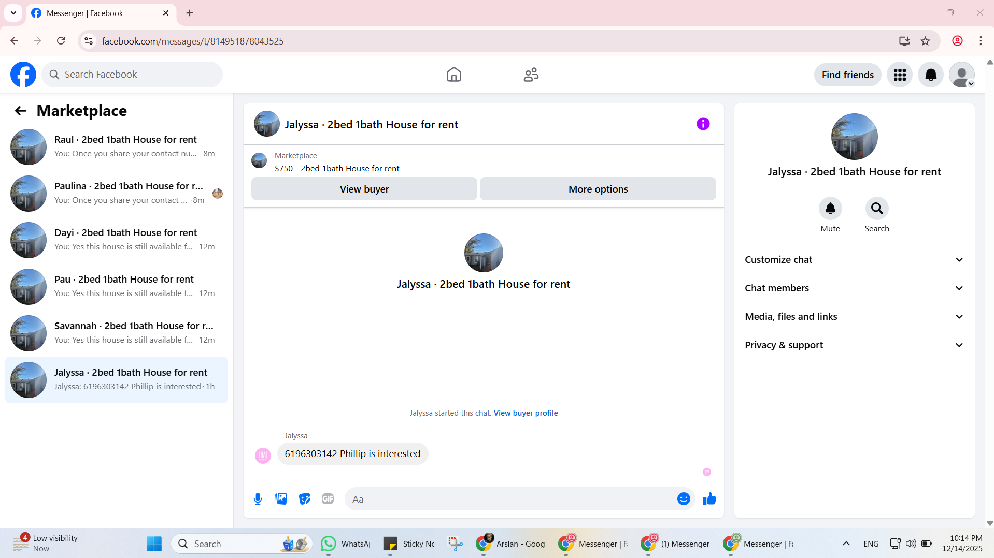Click the message bubble 6196303142 Phillip is interested

352,454
